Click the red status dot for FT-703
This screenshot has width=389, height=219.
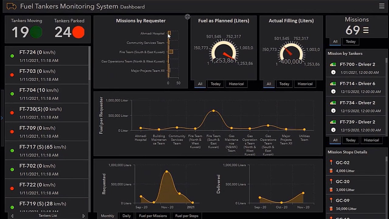(x=12, y=75)
